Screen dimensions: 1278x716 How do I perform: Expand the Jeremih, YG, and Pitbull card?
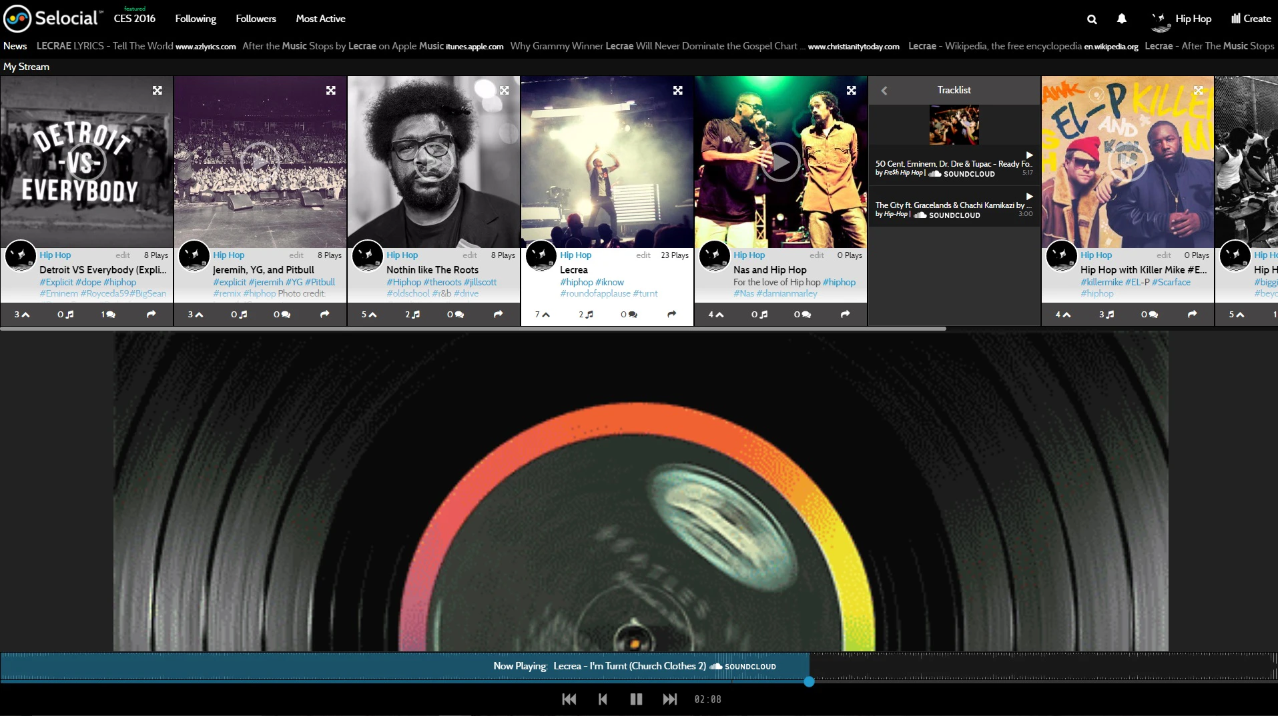[x=331, y=90]
